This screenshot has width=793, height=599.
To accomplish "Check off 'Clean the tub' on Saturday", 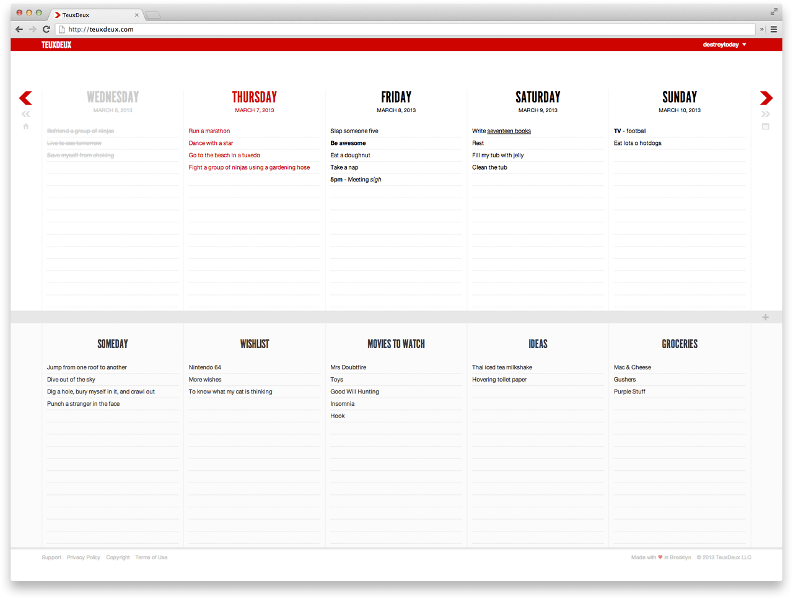I will point(489,167).
